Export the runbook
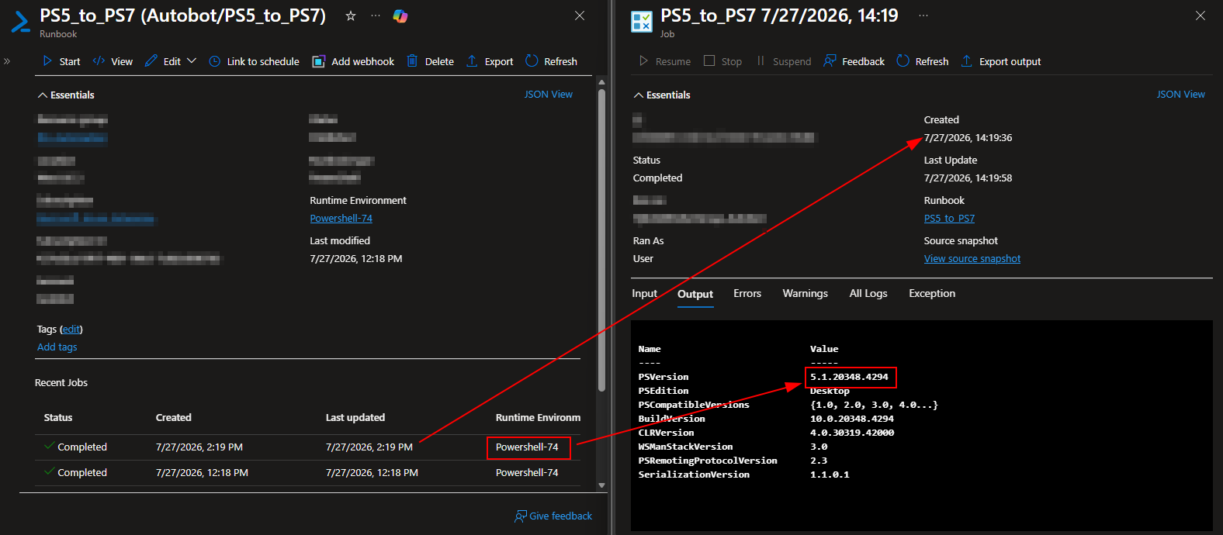This screenshot has width=1223, height=535. click(490, 61)
